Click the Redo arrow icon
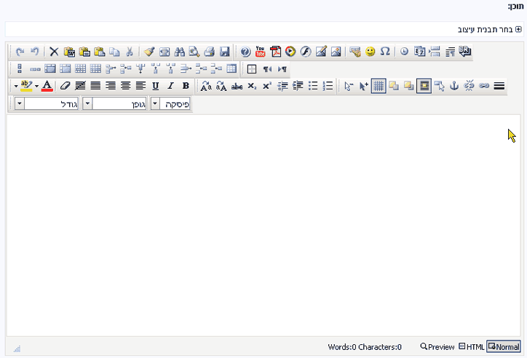This screenshot has height=358, width=527. [x=20, y=52]
